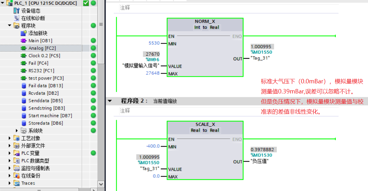This screenshot has height=191, width=368.
Task: Collapse the 程序块 program blocks folder
Action: (10, 26)
